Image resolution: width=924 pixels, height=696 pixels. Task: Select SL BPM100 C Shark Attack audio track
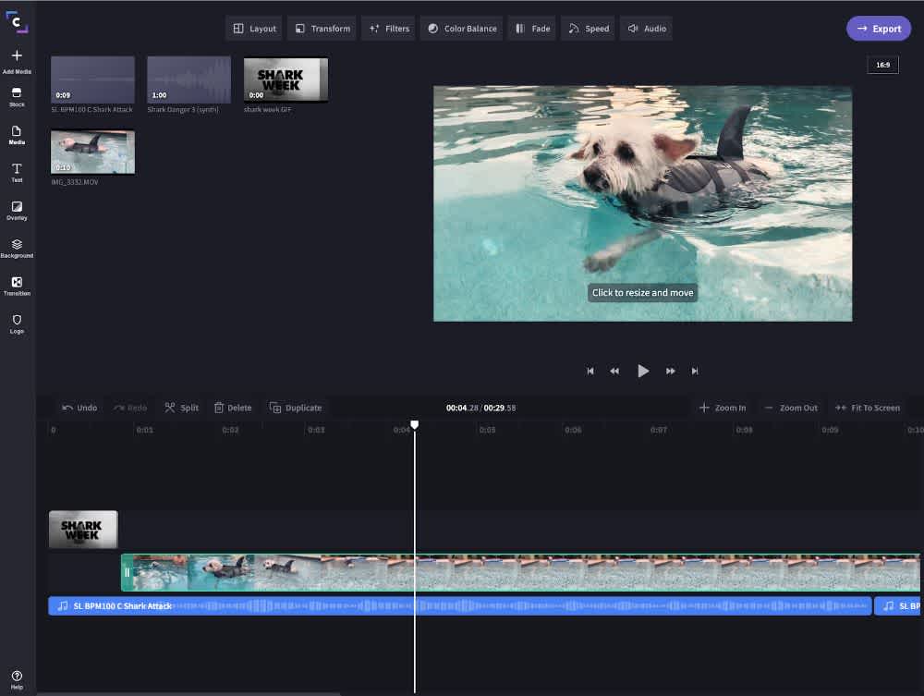tap(459, 605)
